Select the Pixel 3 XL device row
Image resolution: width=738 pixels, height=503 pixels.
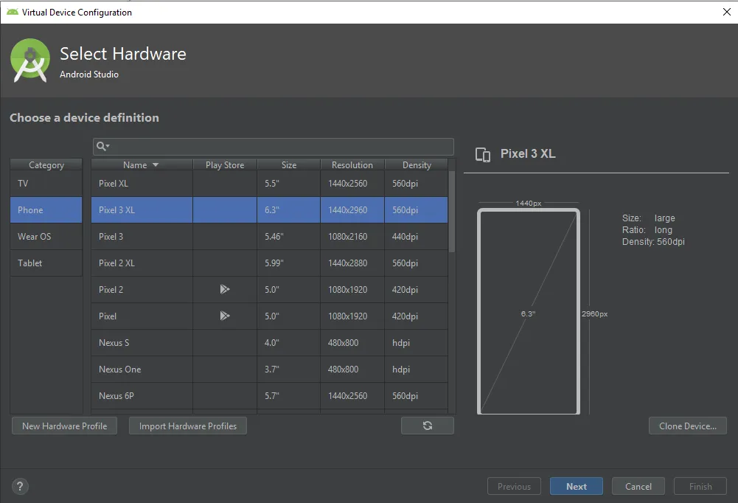click(x=269, y=209)
